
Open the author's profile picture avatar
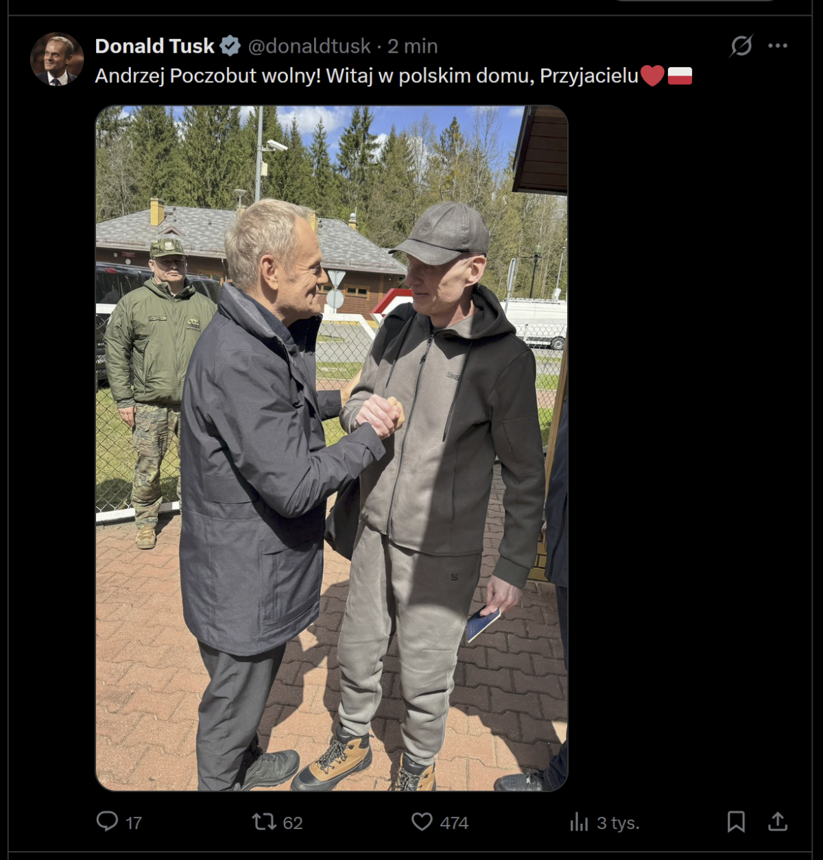pos(57,59)
